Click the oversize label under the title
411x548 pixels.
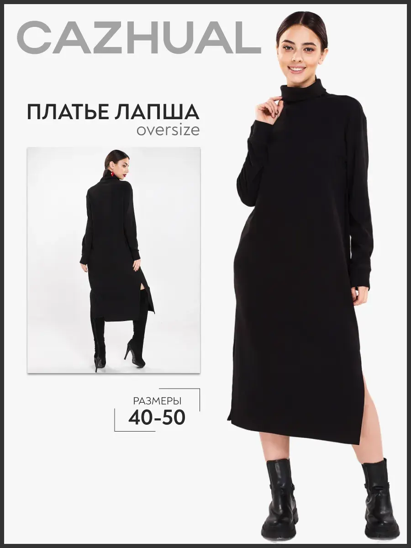click(168, 130)
